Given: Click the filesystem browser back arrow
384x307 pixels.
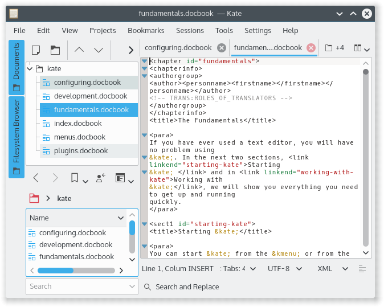Looking at the screenshot, I should 36,178.
